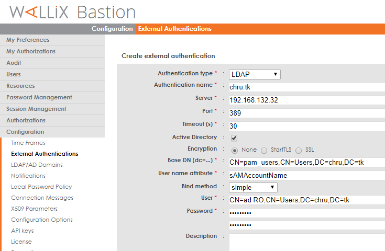Open the Authentication type dropdown

click(x=255, y=74)
